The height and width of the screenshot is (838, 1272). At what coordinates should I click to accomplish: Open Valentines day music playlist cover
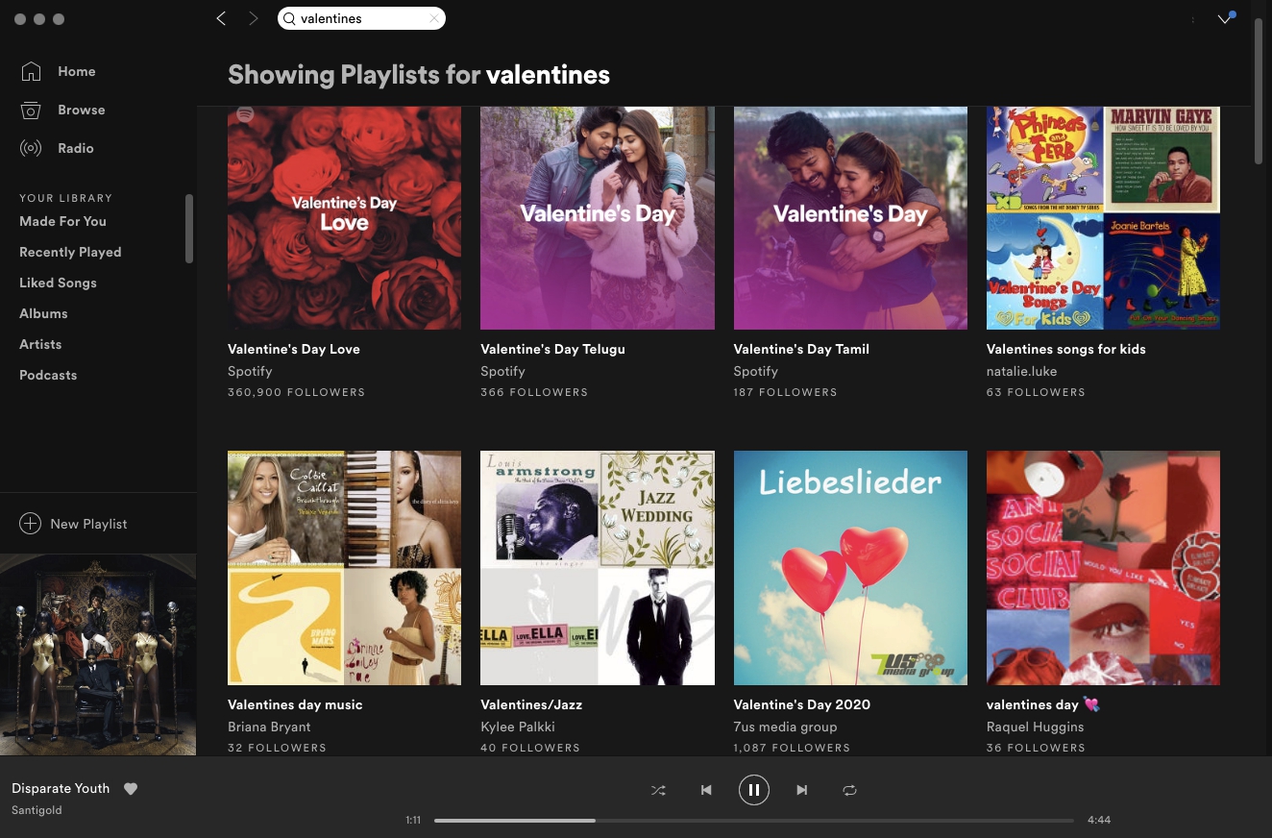click(344, 568)
